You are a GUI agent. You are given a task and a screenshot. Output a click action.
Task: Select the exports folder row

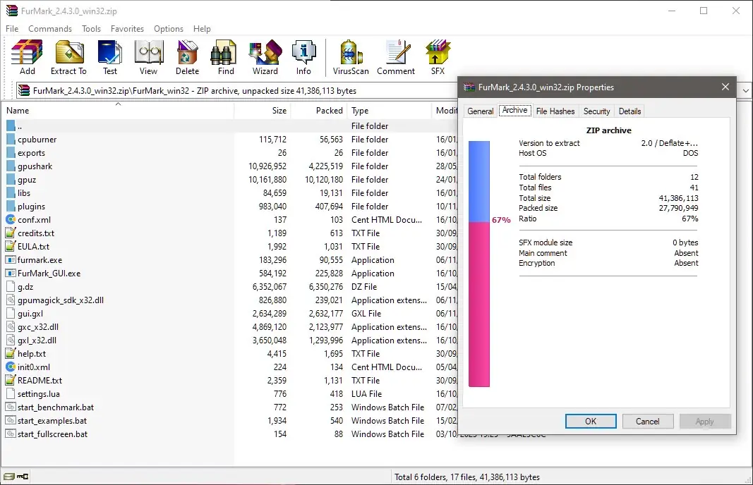(x=229, y=153)
